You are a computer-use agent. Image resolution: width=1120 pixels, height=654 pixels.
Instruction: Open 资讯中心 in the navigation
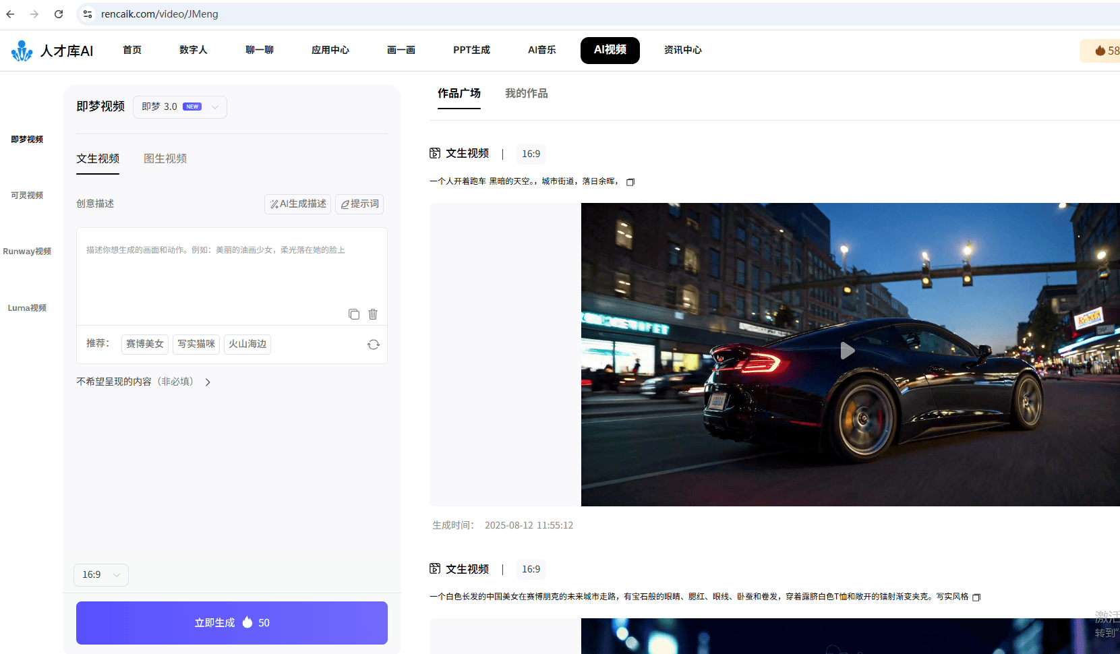(683, 50)
